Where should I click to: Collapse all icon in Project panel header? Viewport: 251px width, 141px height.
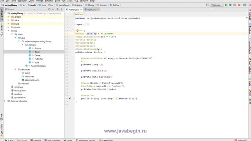53,9
